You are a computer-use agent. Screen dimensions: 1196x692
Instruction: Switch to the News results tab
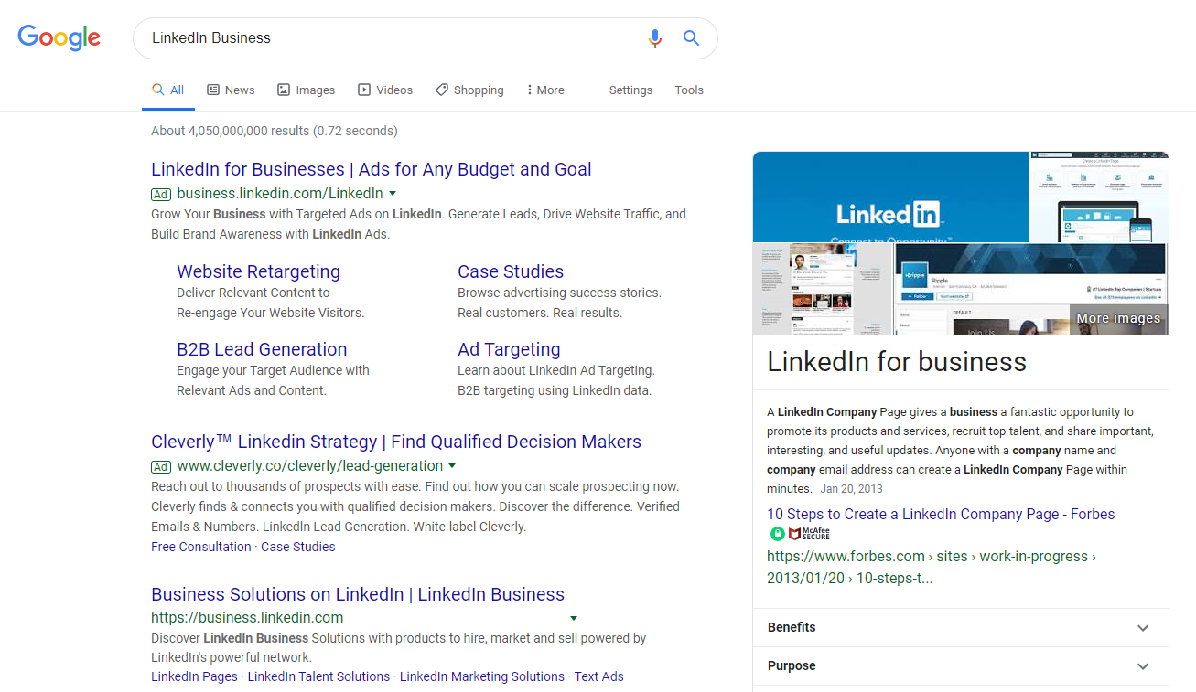231,90
